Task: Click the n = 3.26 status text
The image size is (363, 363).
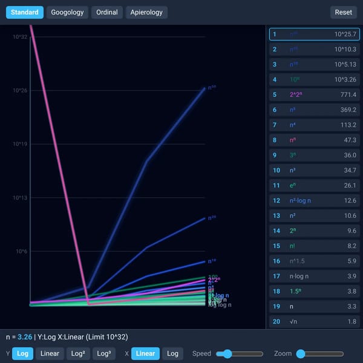Action: (x=19, y=337)
